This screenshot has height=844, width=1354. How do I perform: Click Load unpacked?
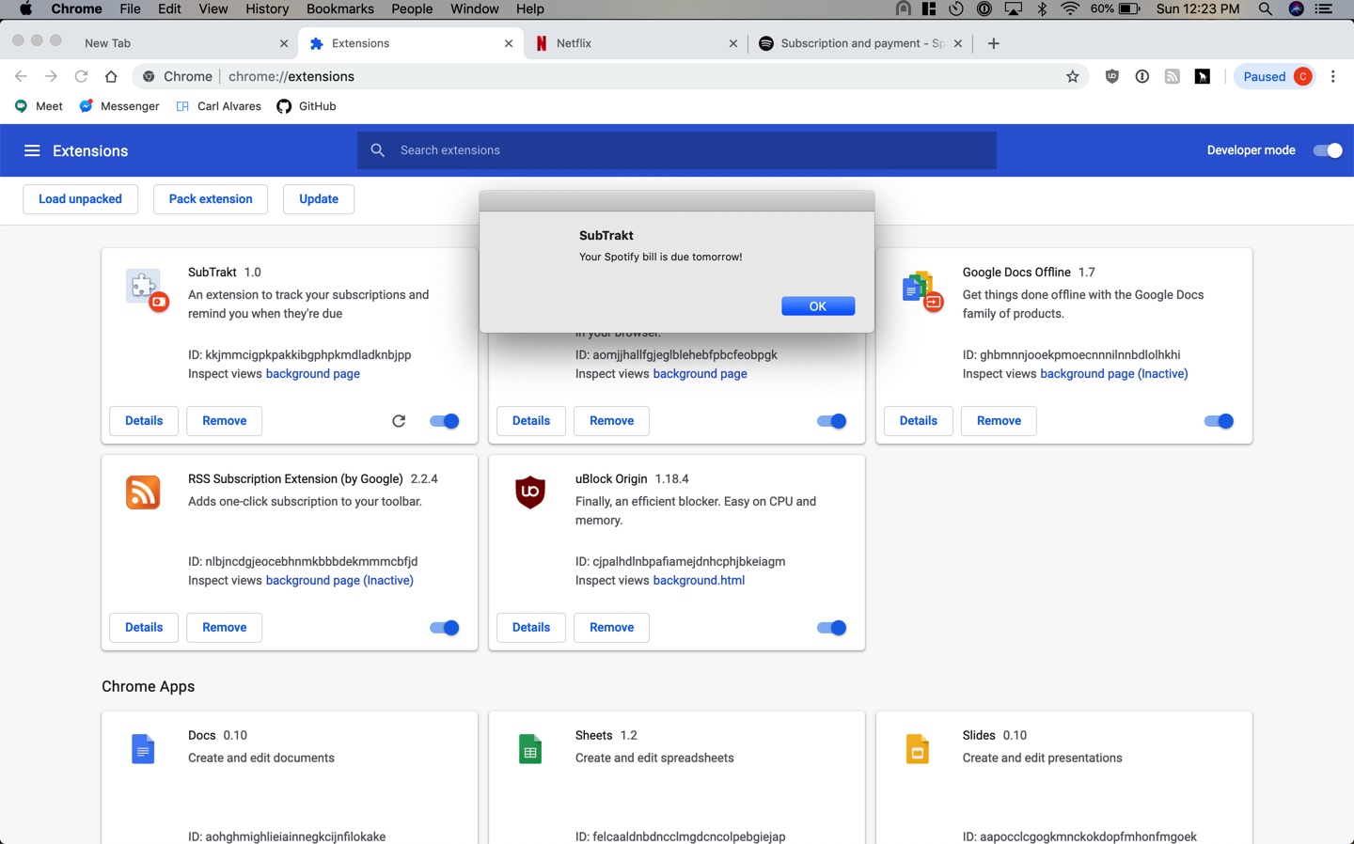click(80, 199)
